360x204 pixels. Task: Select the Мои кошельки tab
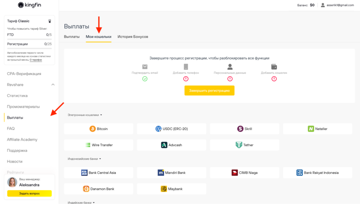[x=98, y=37]
